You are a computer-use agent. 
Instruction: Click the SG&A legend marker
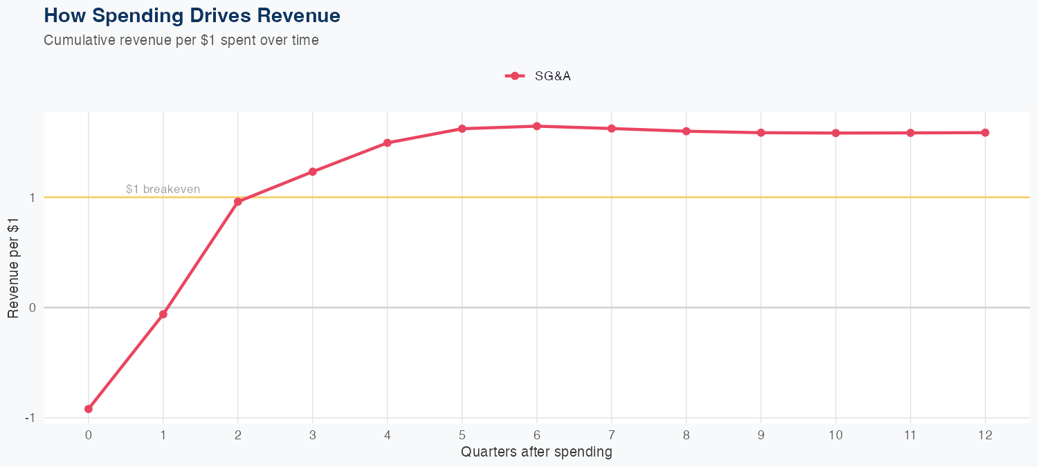point(515,76)
